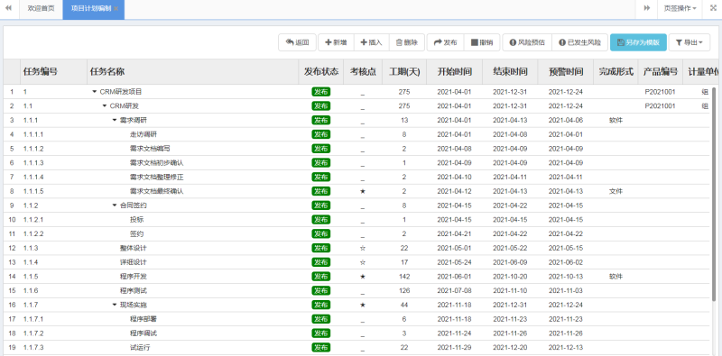Viewport: 722px width, 356px height.
Task: Select the 程序调试 task name
Action: pyautogui.click(x=143, y=333)
